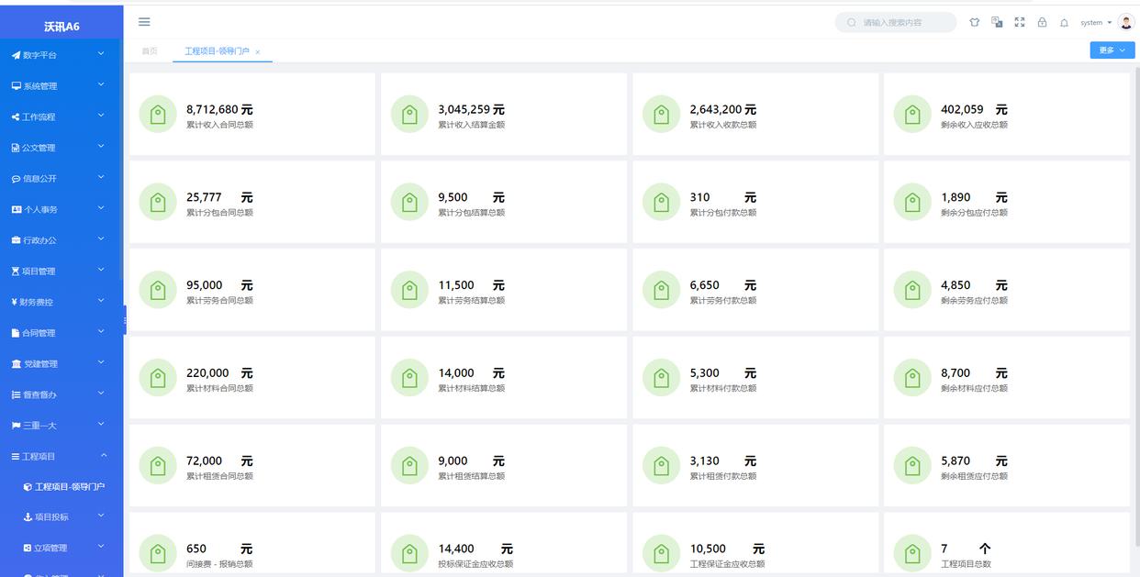The height and width of the screenshot is (577, 1140).
Task: Open the theme skin (T-shirt) icon
Action: (x=974, y=23)
